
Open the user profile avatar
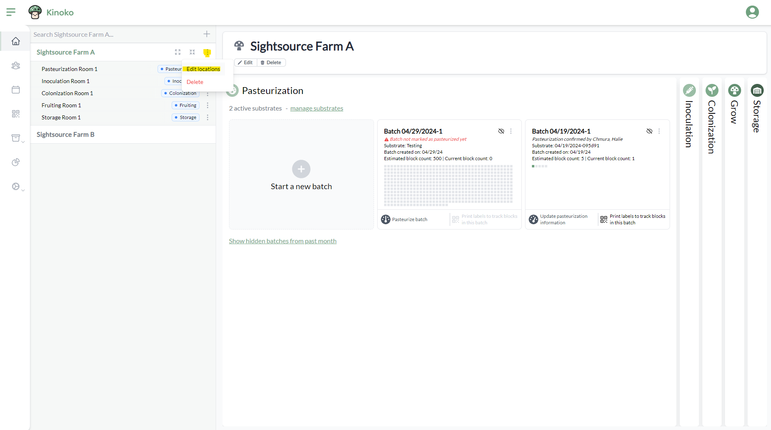[x=752, y=12]
